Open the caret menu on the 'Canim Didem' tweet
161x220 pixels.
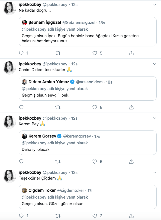point(155,64)
